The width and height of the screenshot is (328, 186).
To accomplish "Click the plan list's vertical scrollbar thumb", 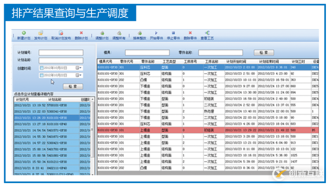I will pyautogui.click(x=92, y=129).
